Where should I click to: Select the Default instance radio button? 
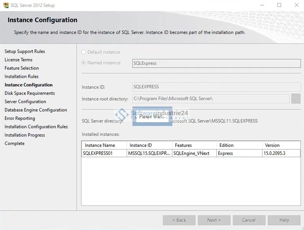[x=84, y=52]
